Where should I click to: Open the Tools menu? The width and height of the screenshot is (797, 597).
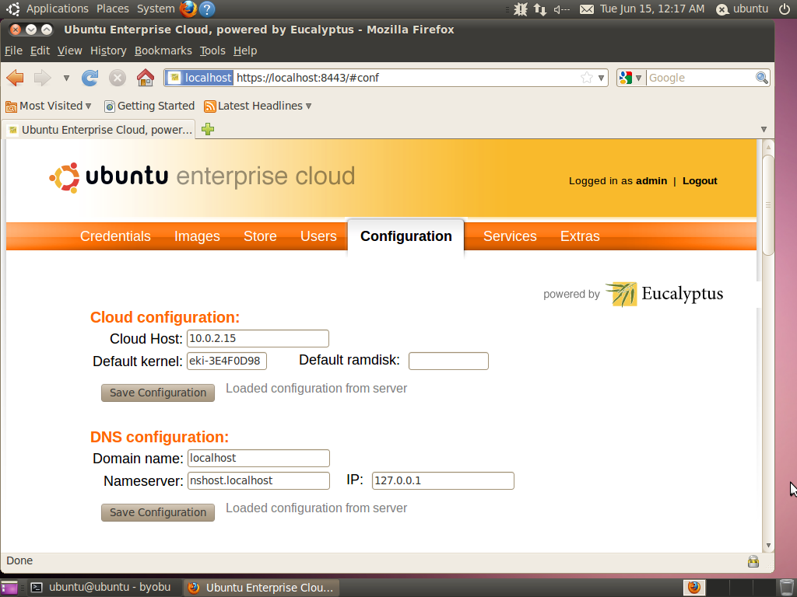pos(212,51)
